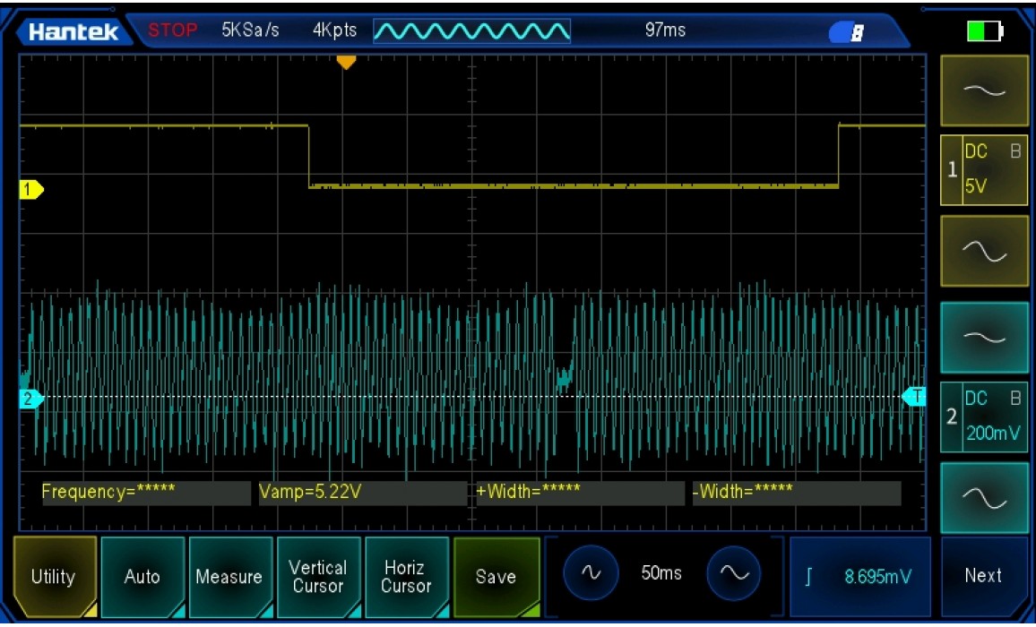Image resolution: width=1036 pixels, height=627 pixels.
Task: Select the Vertical Cursor option
Action: tap(317, 577)
